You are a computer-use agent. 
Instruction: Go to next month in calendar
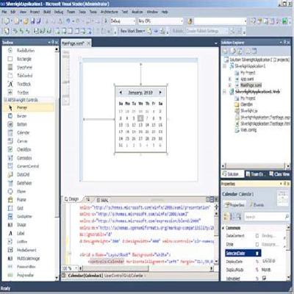coord(160,93)
